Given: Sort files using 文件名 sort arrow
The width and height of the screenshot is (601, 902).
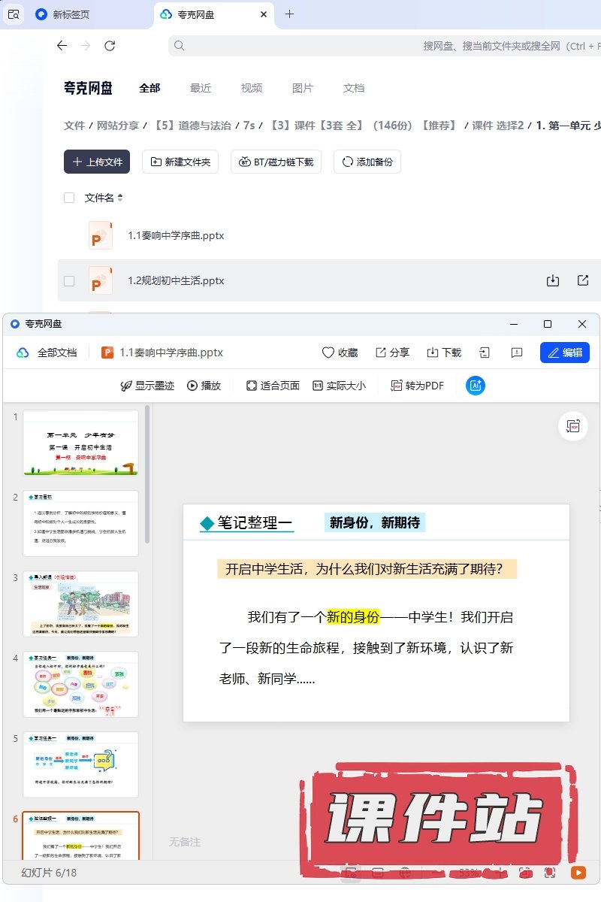Looking at the screenshot, I should 120,198.
